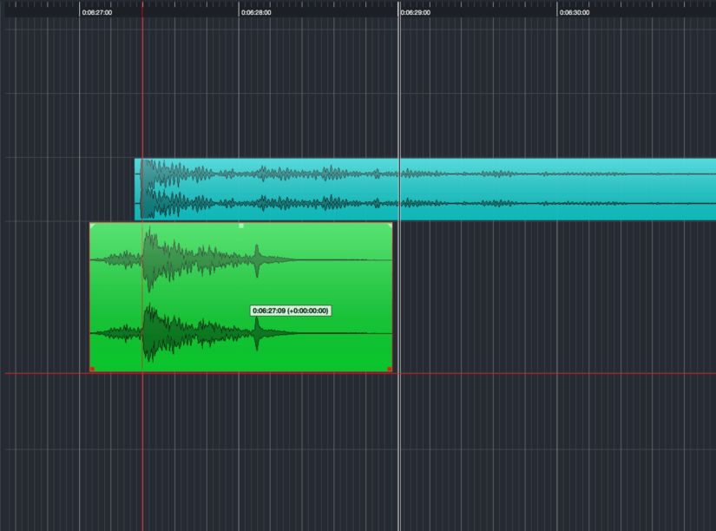
Task: Click the left red fade handle on the green clip
Action: click(92, 369)
